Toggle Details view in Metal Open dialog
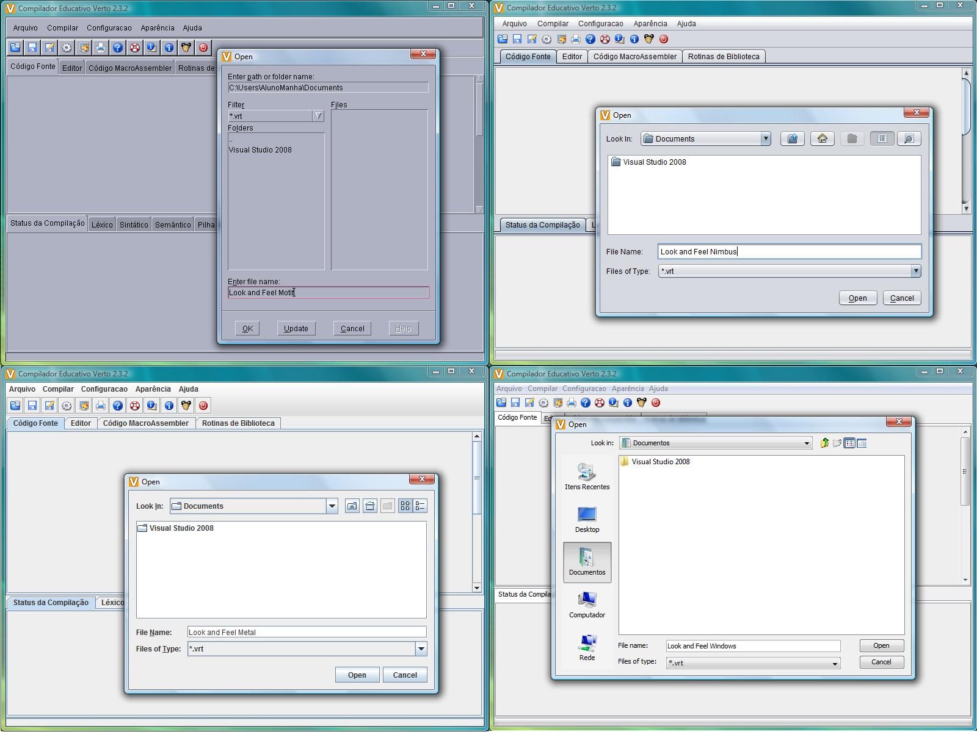 tap(420, 506)
